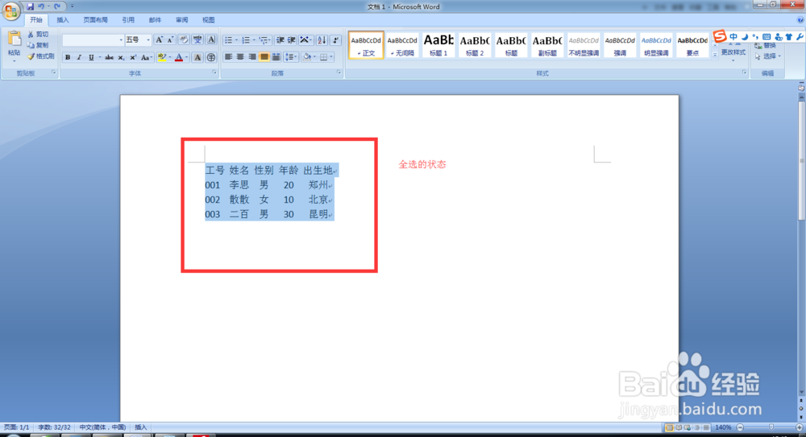Image resolution: width=806 pixels, height=437 pixels.
Task: Open 替换 replace tool
Action: [x=766, y=46]
